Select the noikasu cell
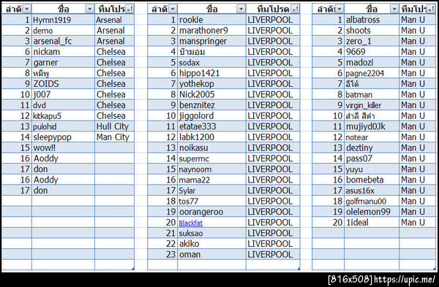Screen dimensions: 439x287 coord(211,148)
